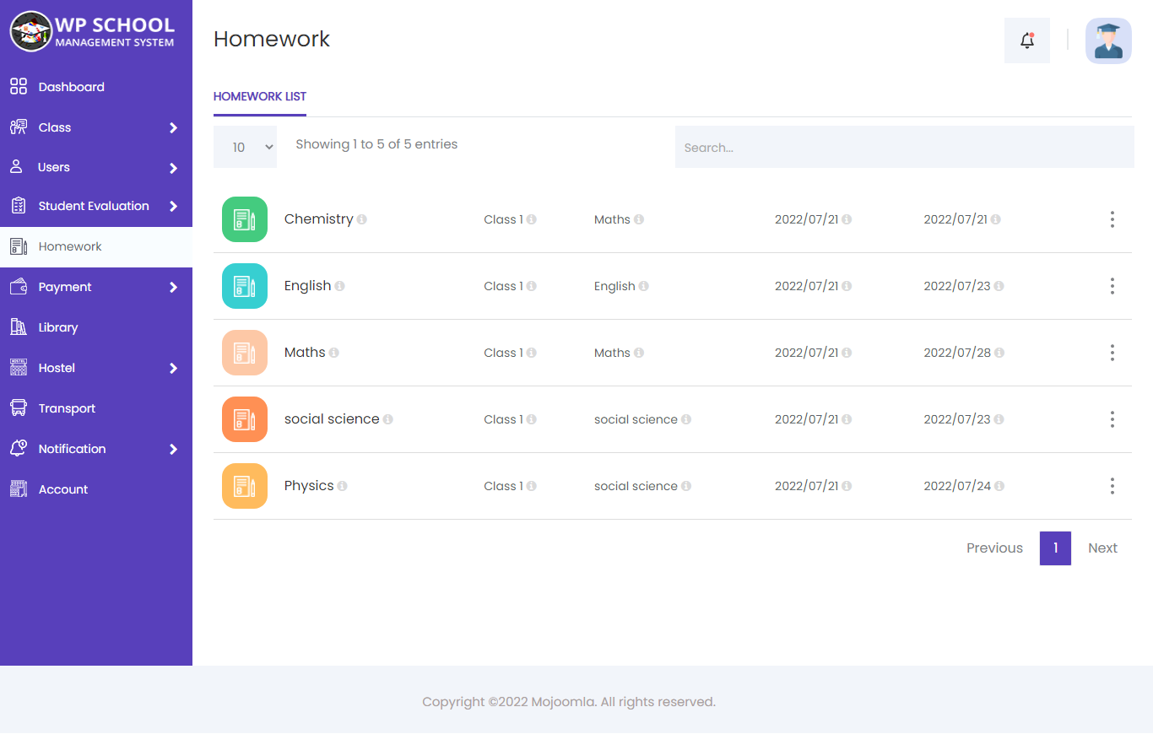Click the info icon next to English title
This screenshot has height=734, width=1153.
coord(340,286)
